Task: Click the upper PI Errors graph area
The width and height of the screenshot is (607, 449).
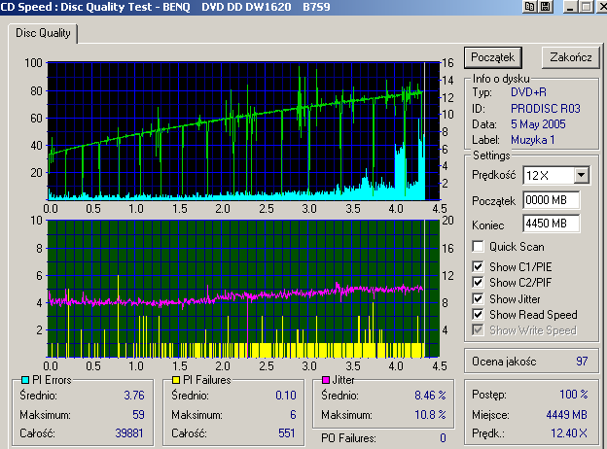Action: [243, 131]
